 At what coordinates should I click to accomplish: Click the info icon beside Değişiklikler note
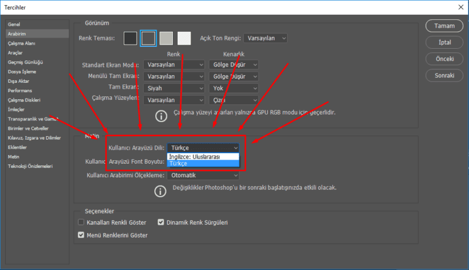(x=161, y=191)
